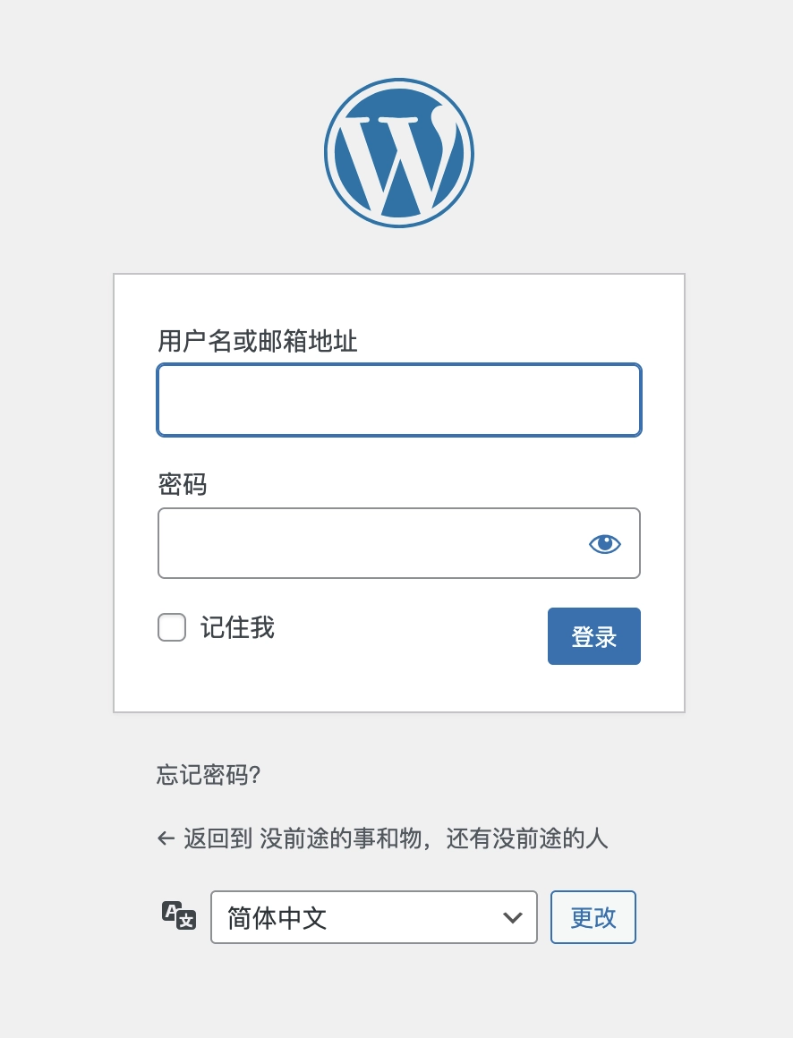Show password with the eye icon

[x=604, y=544]
